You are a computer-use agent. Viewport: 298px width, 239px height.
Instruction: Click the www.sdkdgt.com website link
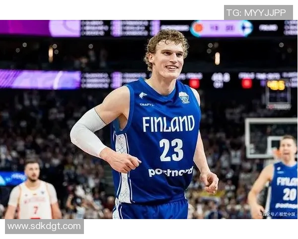point(44,226)
